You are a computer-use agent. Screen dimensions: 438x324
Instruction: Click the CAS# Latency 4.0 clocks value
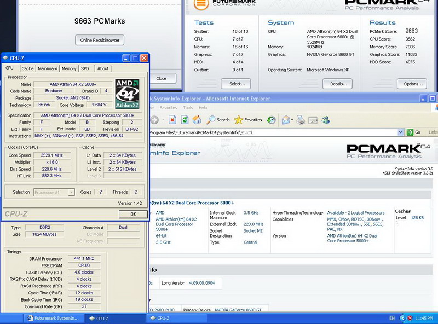[84, 273]
